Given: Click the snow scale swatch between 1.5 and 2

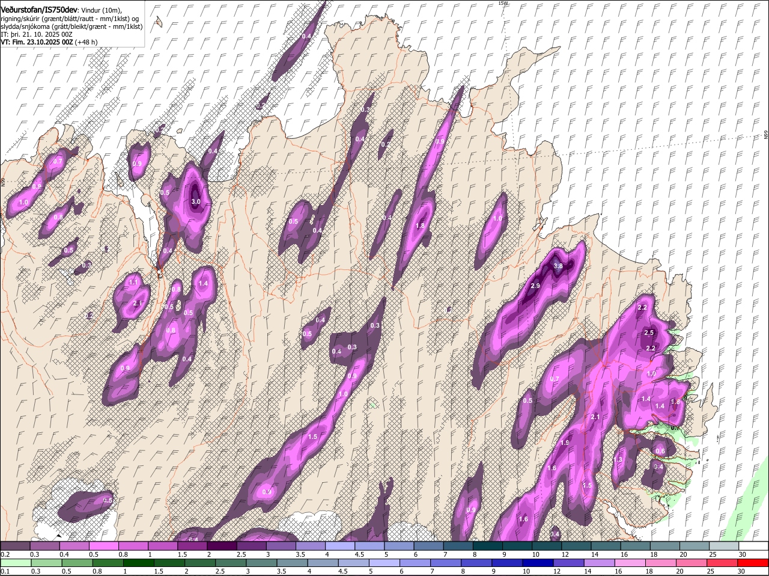Looking at the screenshot, I should [x=192, y=545].
